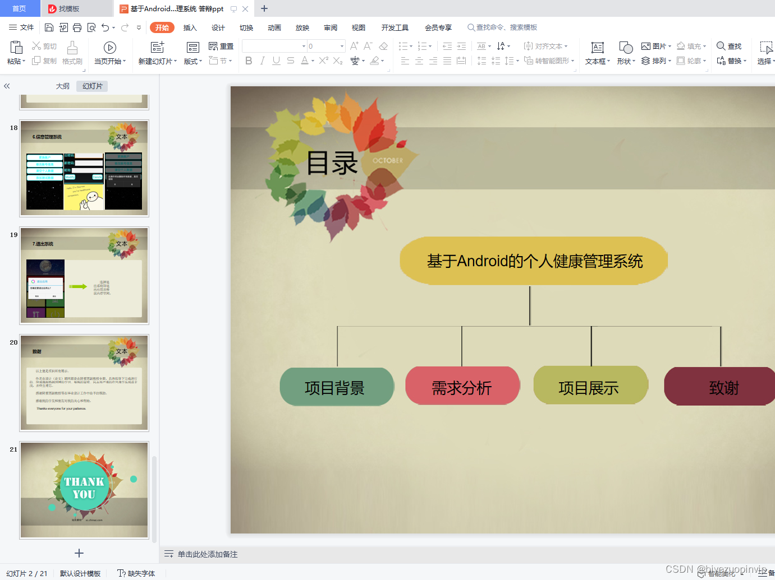
Task: Click the New Slide (新建幻灯片) icon
Action: pyautogui.click(x=158, y=47)
